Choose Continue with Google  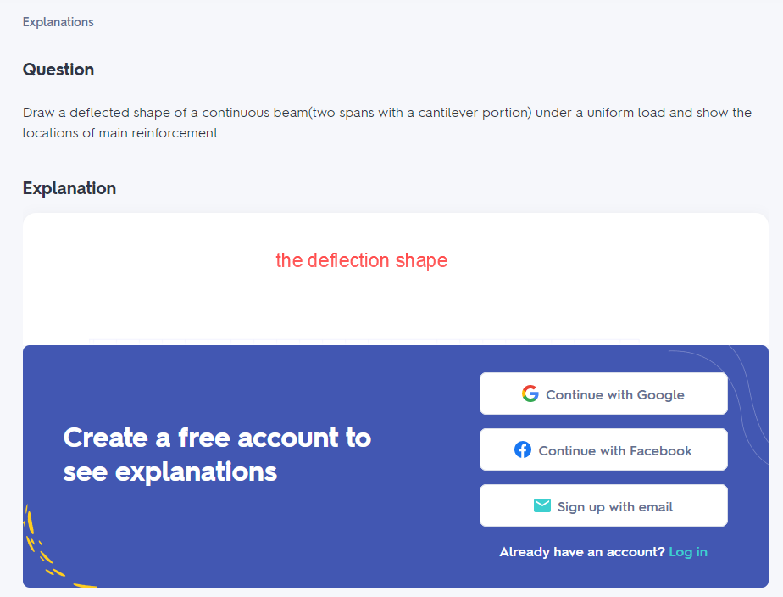point(603,393)
